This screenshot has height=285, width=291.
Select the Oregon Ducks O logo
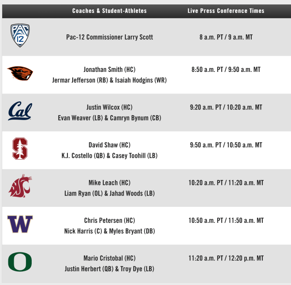tap(20, 262)
